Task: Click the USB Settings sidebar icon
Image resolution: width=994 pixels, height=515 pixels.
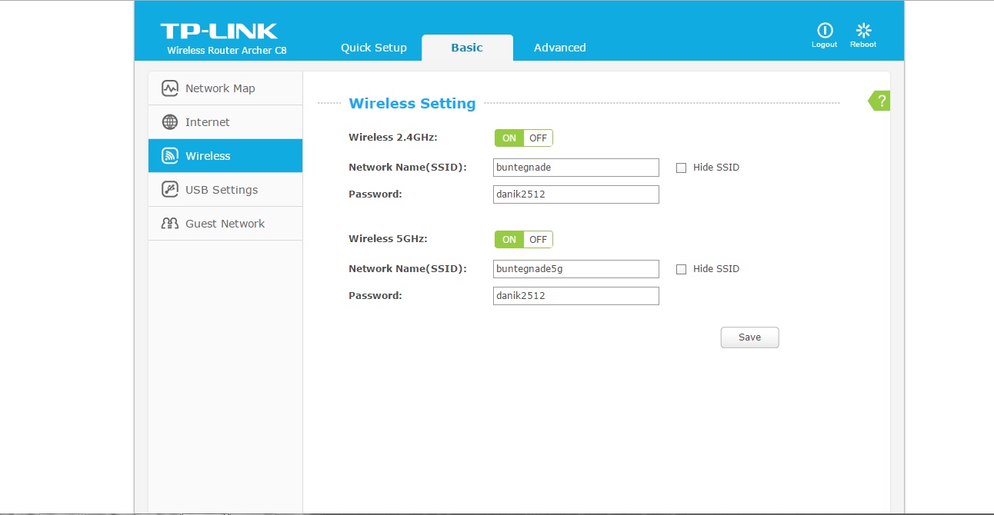Action: tap(170, 190)
